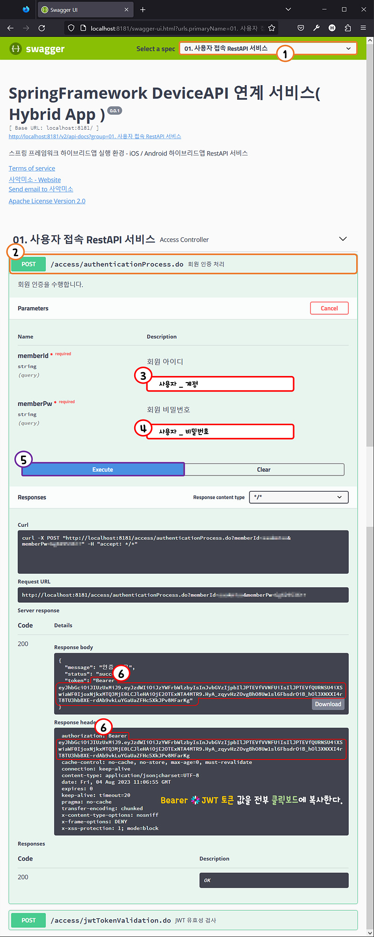Go back with the browser back arrow
374x937 pixels.
click(10, 28)
